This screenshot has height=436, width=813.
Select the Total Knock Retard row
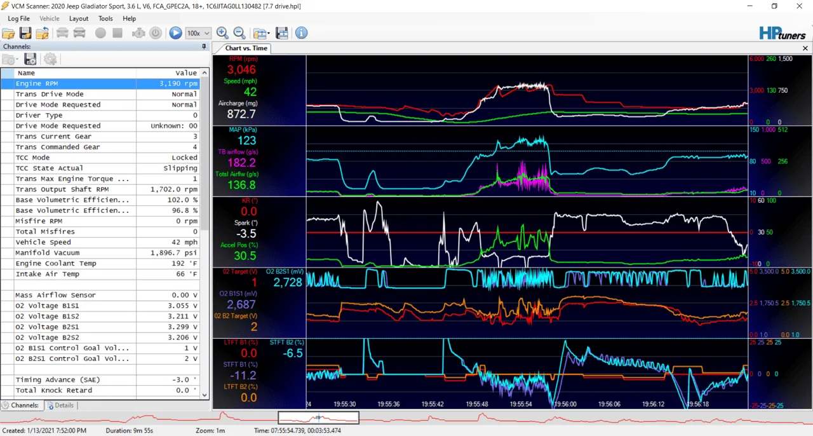[x=100, y=390]
